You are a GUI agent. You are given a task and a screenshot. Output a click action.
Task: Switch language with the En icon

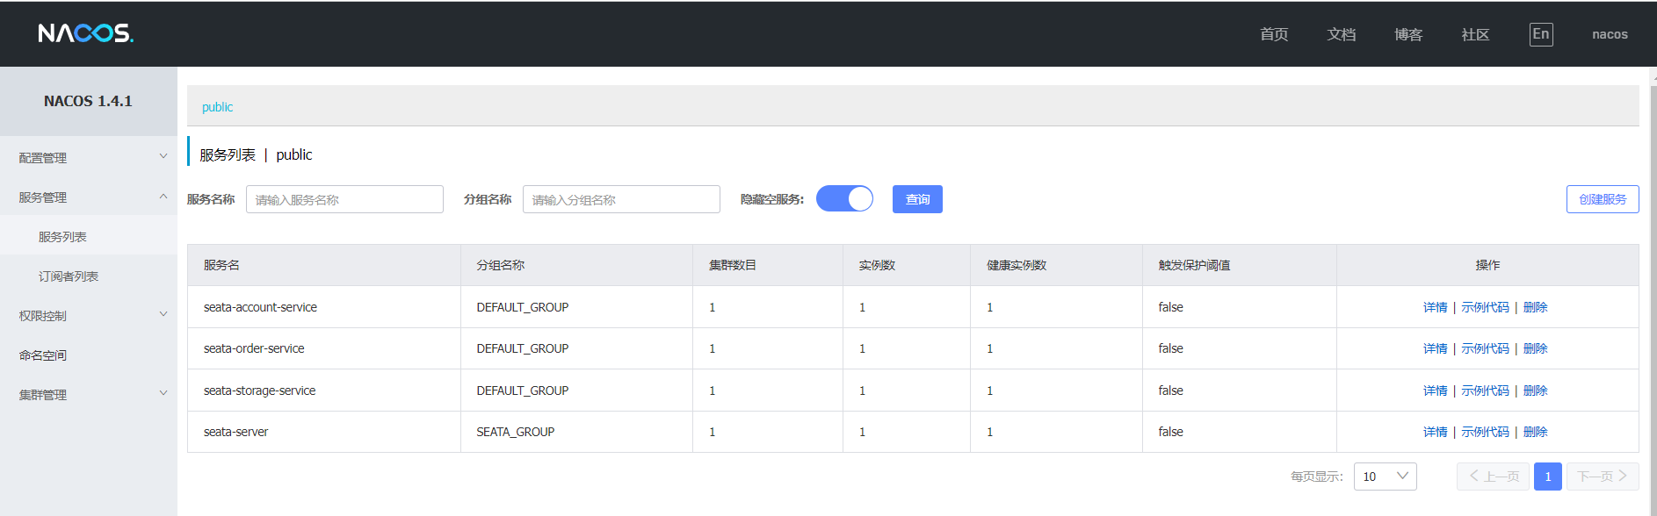(x=1540, y=34)
